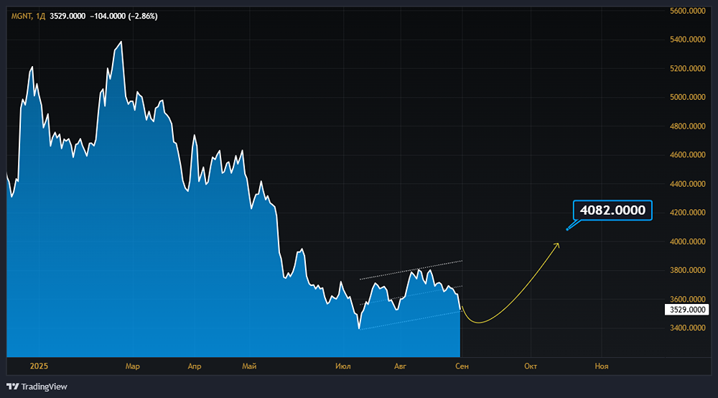The width and height of the screenshot is (718, 398).
Task: Click the 5200.0000 price axis label
Action: point(687,69)
